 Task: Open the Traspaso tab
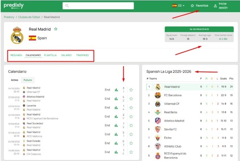point(82,55)
